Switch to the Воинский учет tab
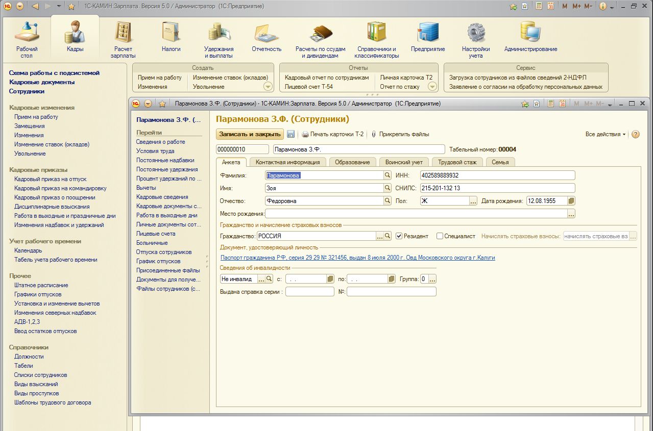The height and width of the screenshot is (431, 653). pos(404,162)
